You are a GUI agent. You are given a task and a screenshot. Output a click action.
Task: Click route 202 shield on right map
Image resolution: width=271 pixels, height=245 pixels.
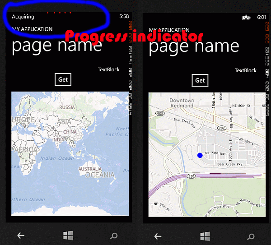(x=222, y=128)
